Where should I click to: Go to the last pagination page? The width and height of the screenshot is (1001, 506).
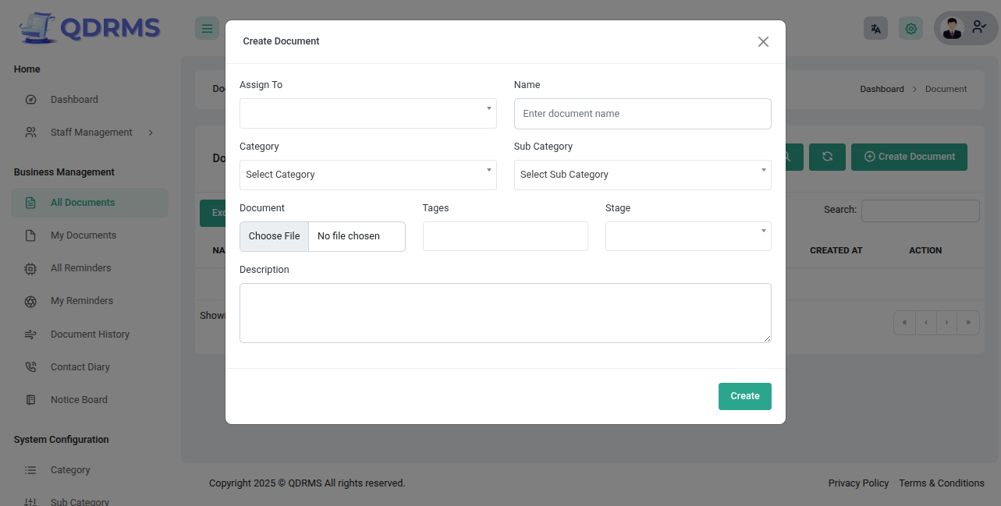tap(968, 322)
